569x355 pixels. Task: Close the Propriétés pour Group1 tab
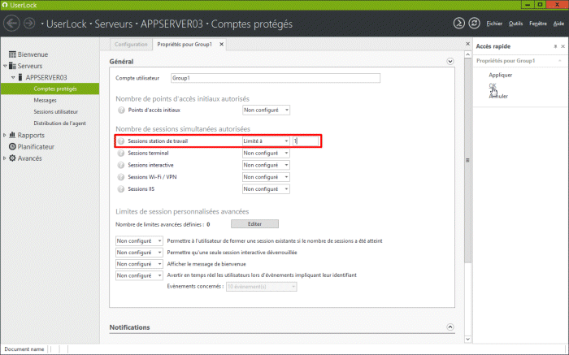point(221,44)
